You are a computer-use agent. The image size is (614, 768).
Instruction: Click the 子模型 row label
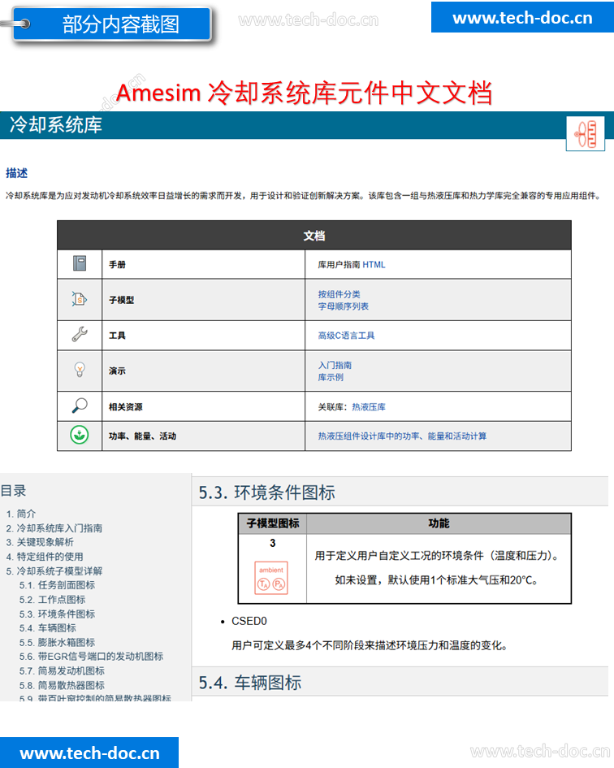122,300
